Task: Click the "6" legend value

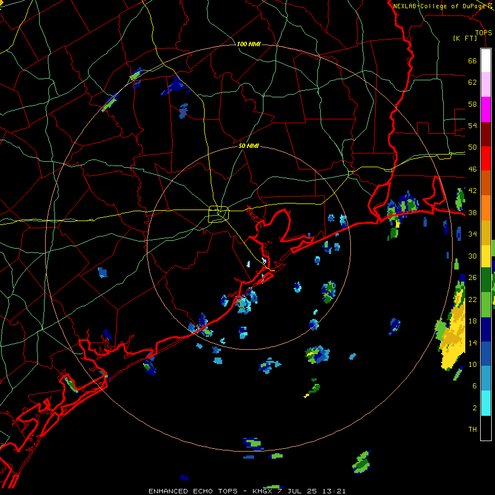Action: (475, 386)
